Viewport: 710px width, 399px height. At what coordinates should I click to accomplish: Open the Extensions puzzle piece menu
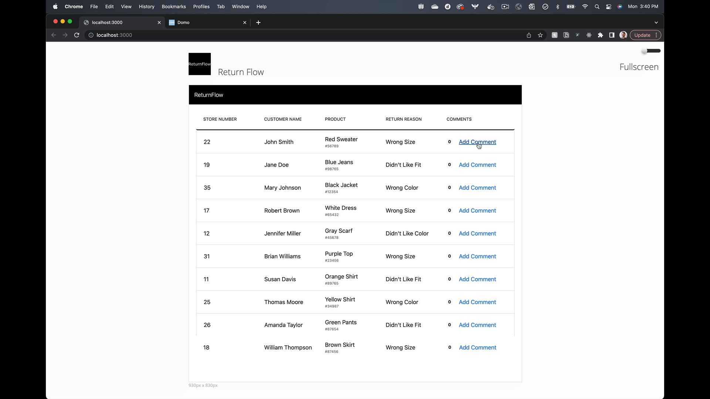[600, 35]
